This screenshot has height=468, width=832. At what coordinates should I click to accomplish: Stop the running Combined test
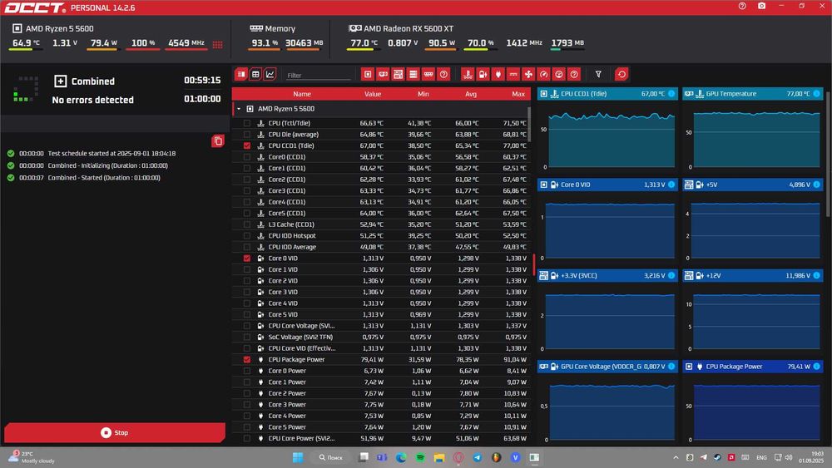115,432
